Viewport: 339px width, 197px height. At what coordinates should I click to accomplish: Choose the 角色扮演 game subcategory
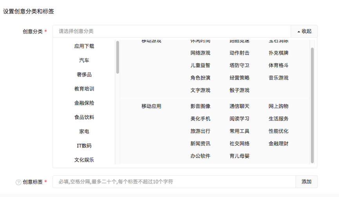(x=200, y=78)
